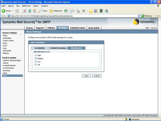Click the Windows flag throbber icon
Image resolution: width=161 pixels, height=121 pixels.
pos(158,6)
